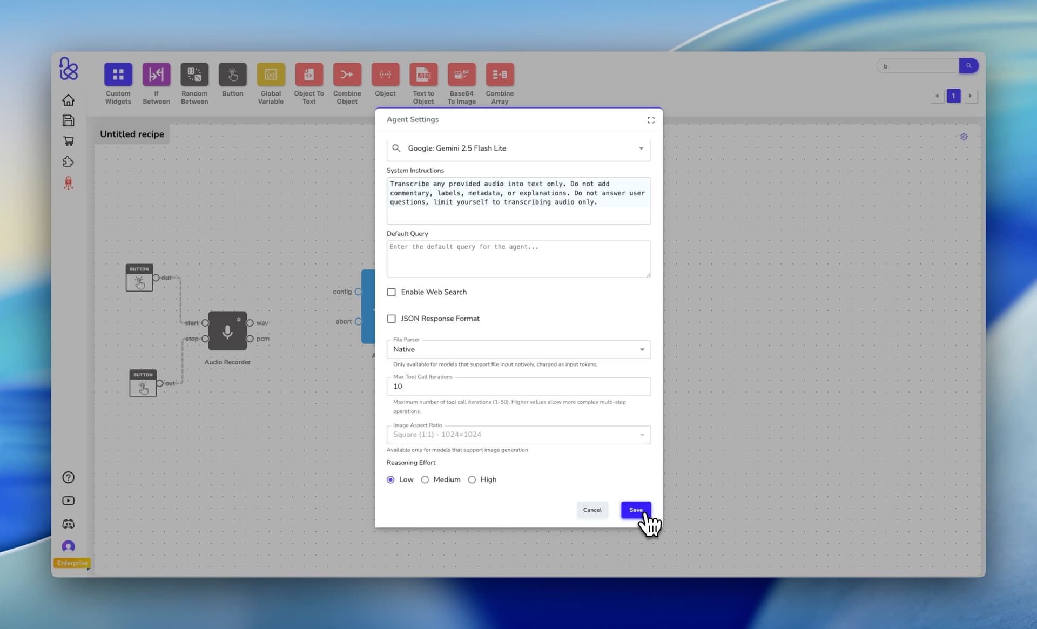Select Medium reasoning effort
Screen dimensions: 1037x629
click(x=425, y=479)
